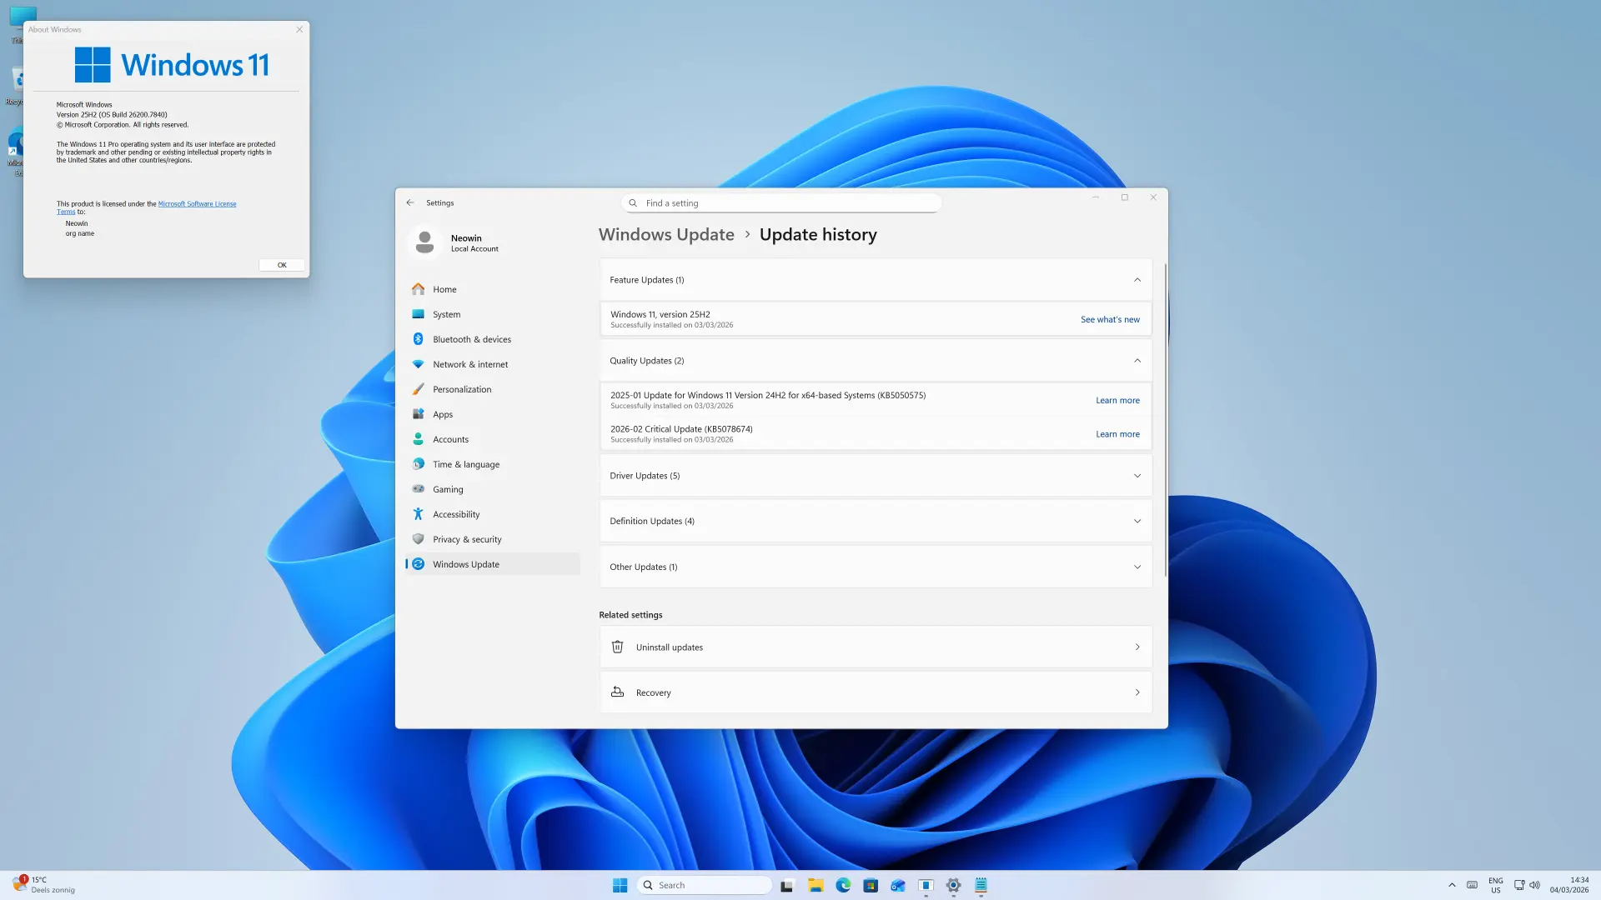Open Bluetooth & devices settings
The image size is (1601, 900).
point(471,339)
